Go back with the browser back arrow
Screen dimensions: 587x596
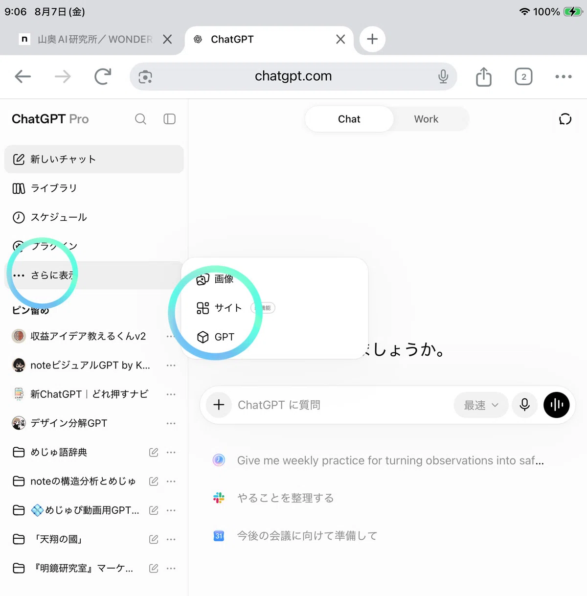pyautogui.click(x=23, y=76)
